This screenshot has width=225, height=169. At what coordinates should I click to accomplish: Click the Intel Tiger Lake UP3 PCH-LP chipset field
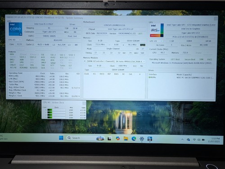tap(121, 29)
